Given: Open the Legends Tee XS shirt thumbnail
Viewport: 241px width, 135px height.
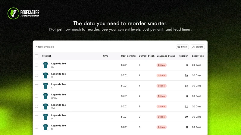Looking at the screenshot, I should [x=45, y=65].
